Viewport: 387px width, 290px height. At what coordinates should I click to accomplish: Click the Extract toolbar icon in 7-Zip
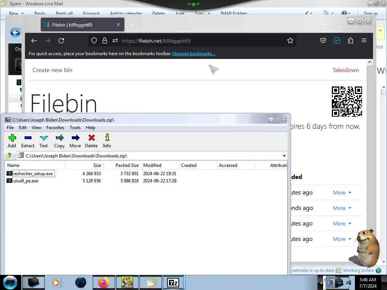coord(28,141)
